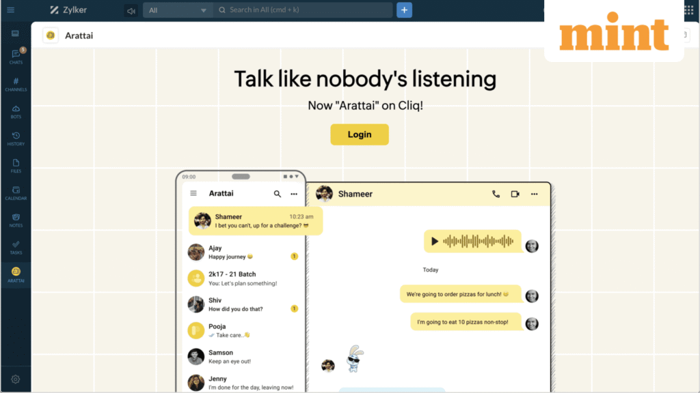Open the Bots sidebar section
This screenshot has height=393, width=700.
[x=16, y=111]
